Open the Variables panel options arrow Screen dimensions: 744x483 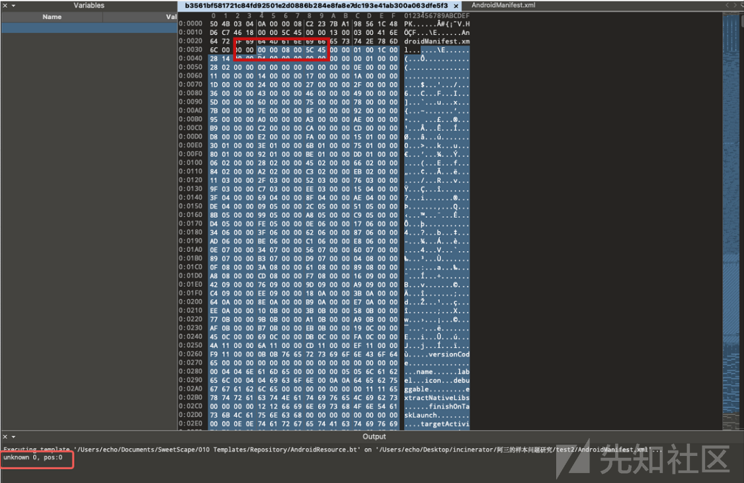pos(13,5)
